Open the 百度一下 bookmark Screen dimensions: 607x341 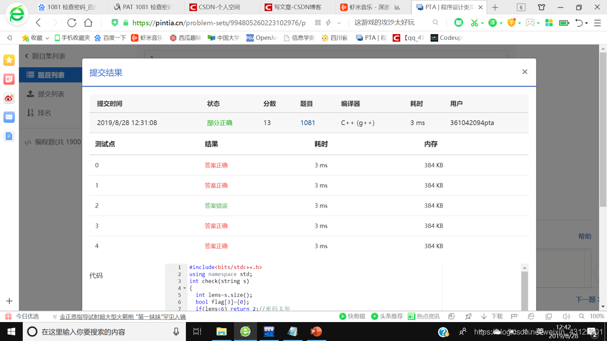coord(110,37)
